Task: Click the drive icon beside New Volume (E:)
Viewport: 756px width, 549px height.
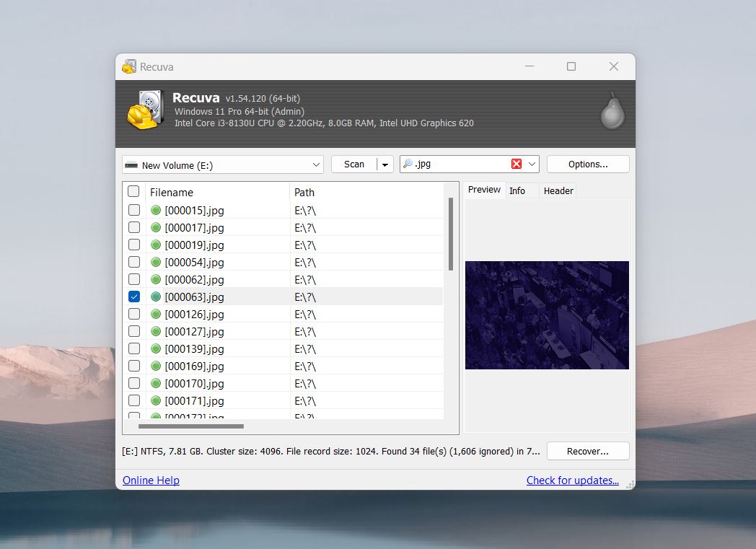Action: [x=131, y=165]
